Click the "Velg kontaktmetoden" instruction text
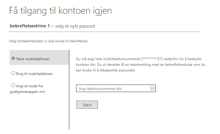220x134 pixels. [x=48, y=41]
